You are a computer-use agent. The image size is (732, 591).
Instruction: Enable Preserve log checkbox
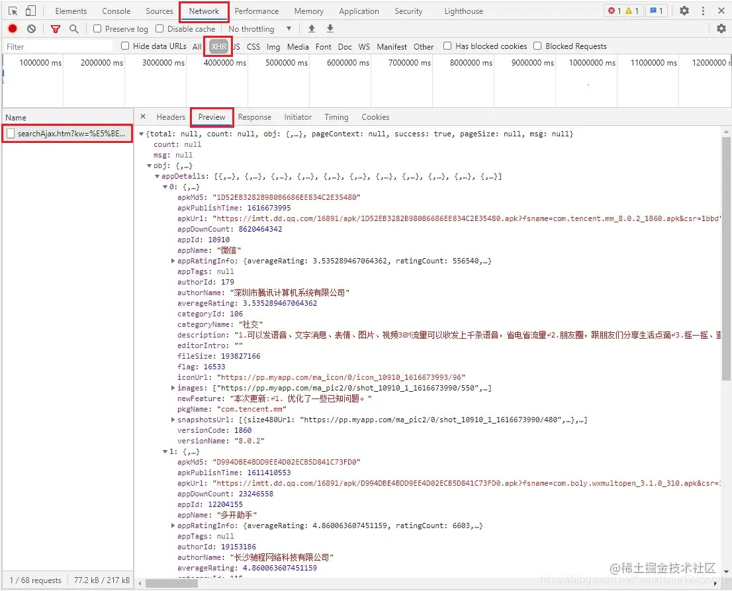pyautogui.click(x=97, y=29)
